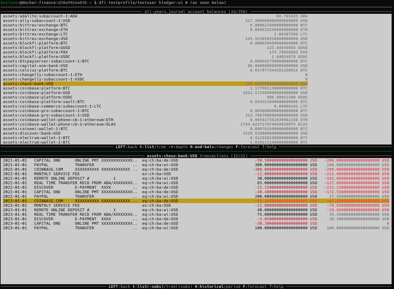Switch the t:list(-subs)/tree(+subs) mode

(x=163, y=287)
